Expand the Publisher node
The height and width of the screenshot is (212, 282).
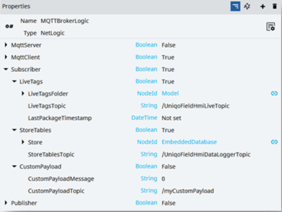(x=6, y=203)
